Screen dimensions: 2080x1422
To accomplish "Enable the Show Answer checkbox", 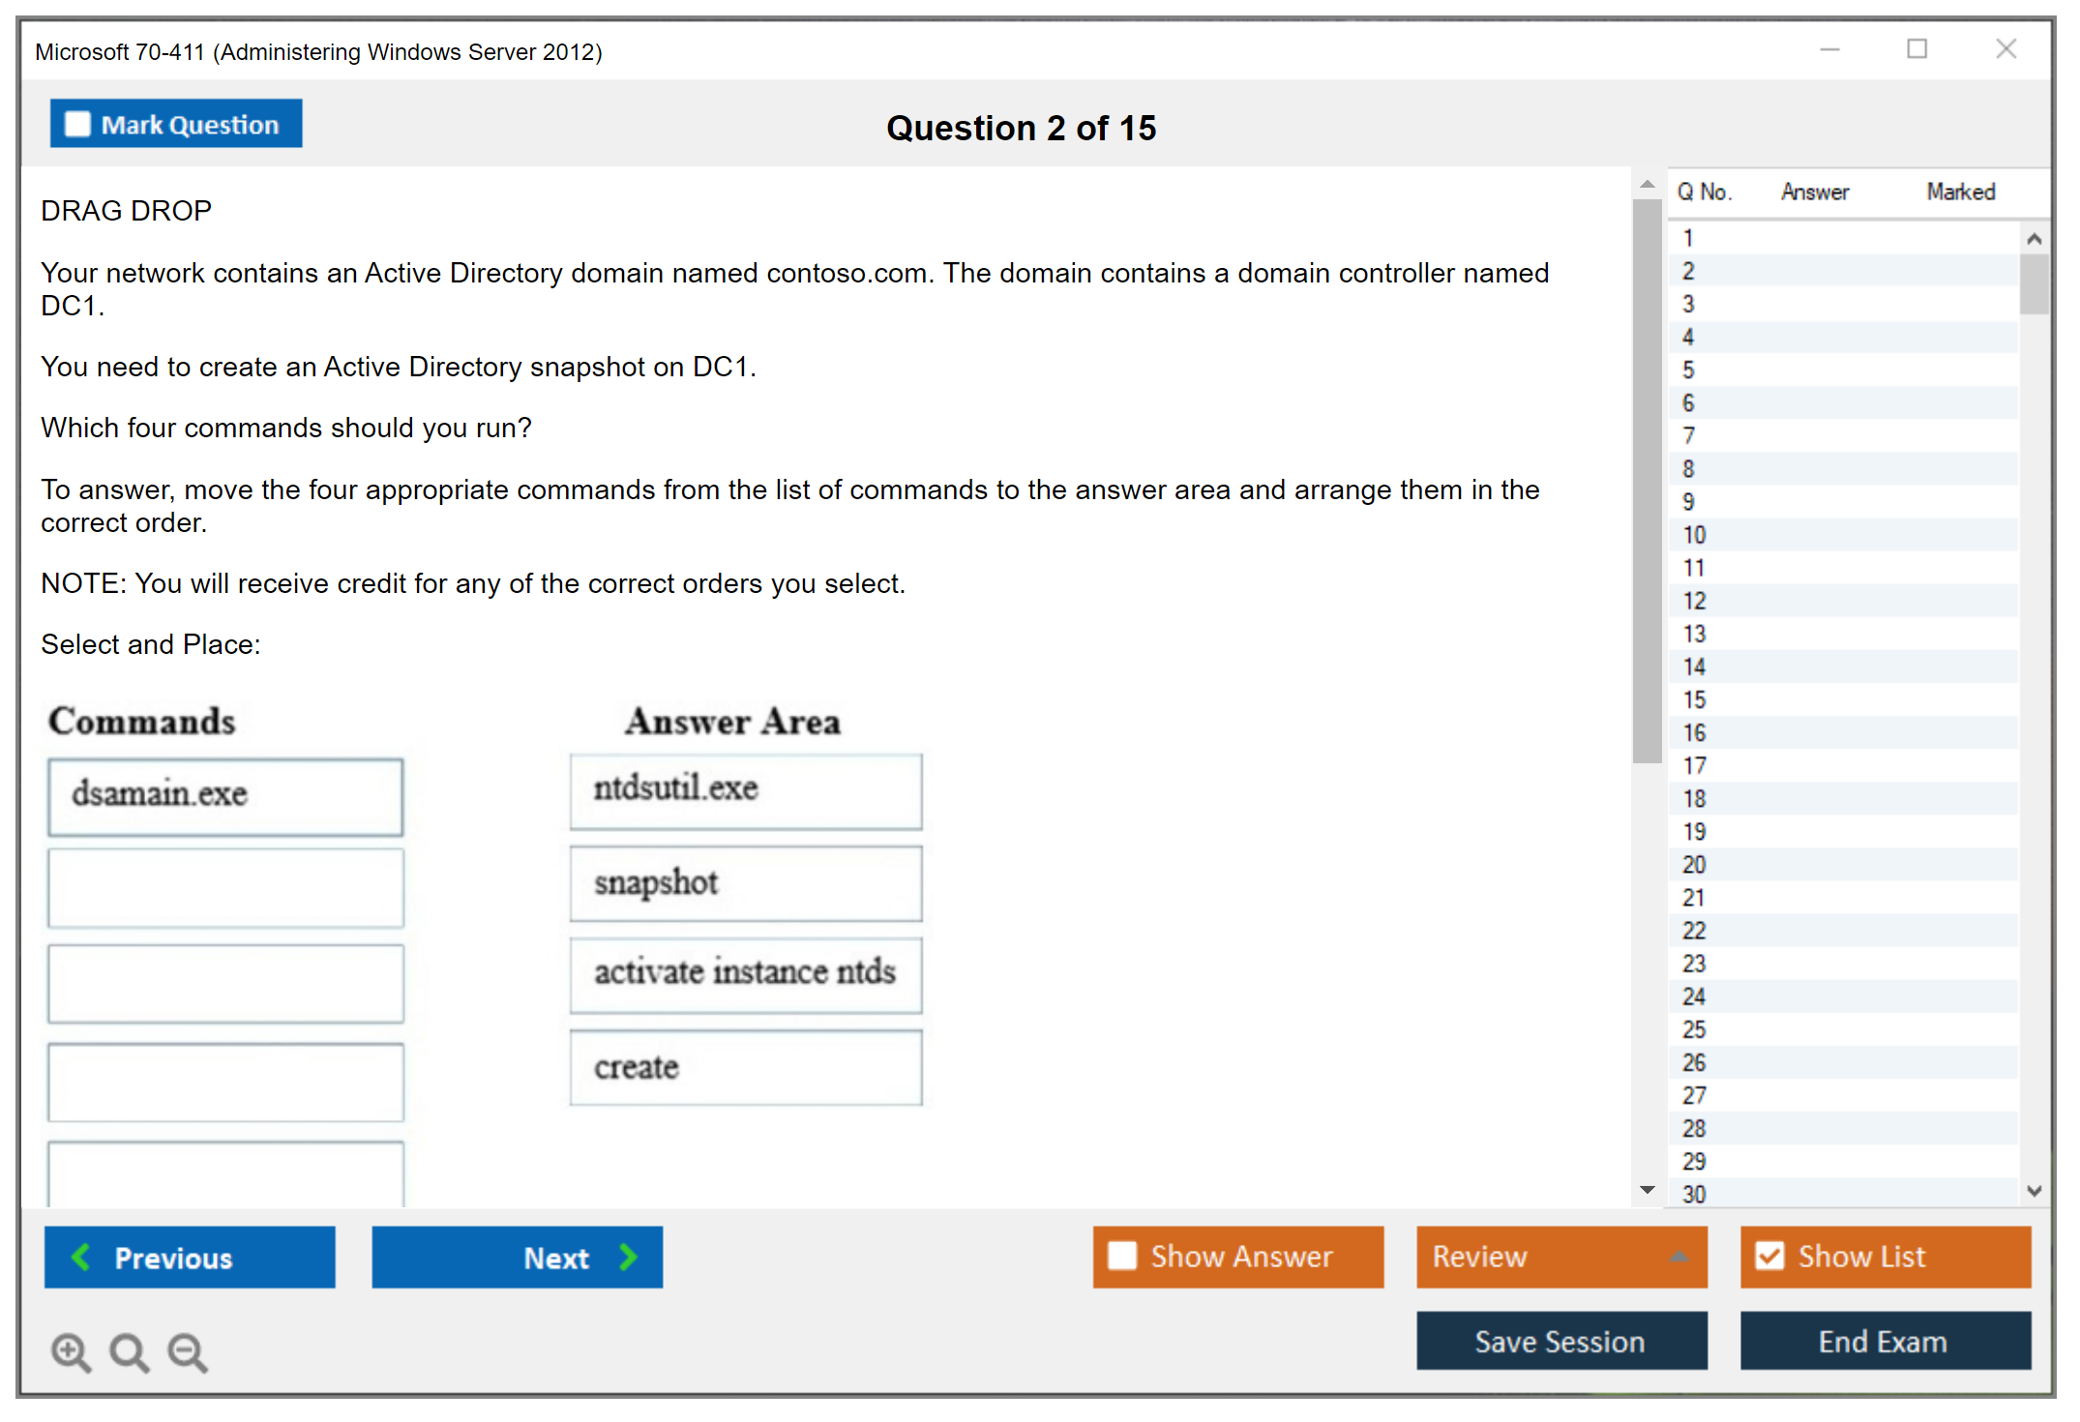I will (1122, 1256).
